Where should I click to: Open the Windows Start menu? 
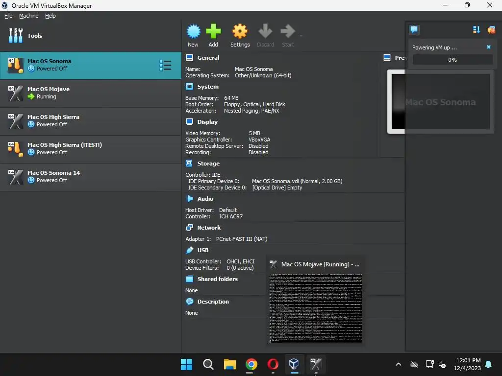[186, 364]
